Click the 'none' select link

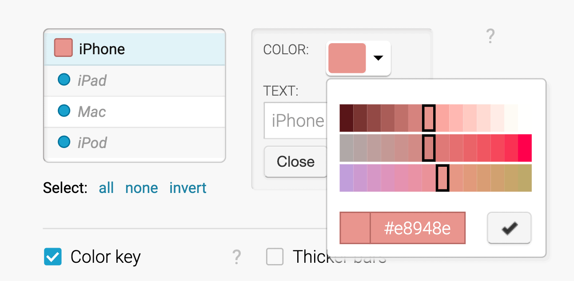click(x=141, y=188)
